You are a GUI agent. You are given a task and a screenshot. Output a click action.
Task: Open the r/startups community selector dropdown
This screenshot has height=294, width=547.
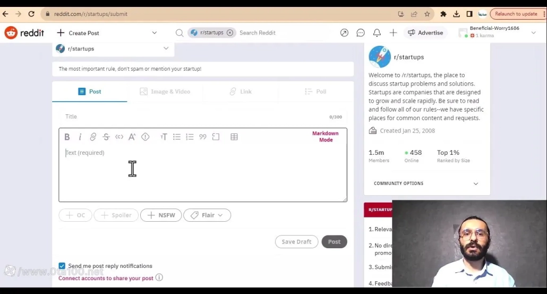(113, 48)
